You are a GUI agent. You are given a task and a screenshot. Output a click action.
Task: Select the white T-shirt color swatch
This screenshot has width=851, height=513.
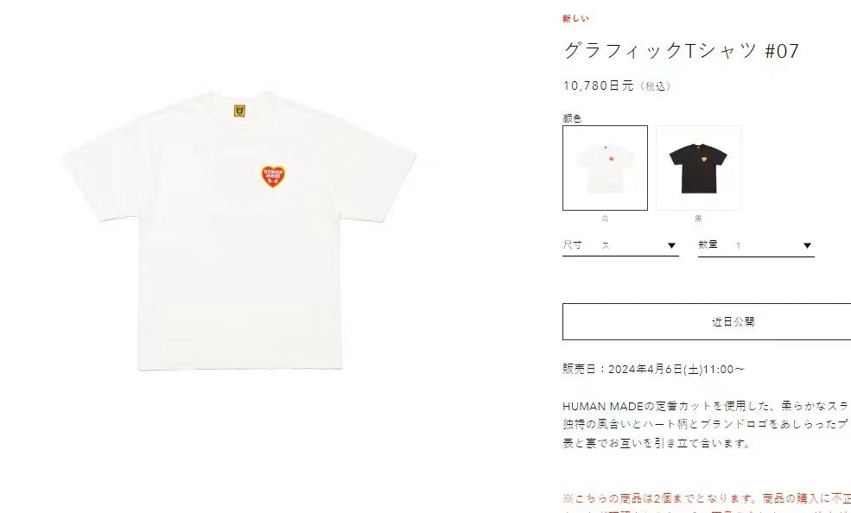[605, 168]
